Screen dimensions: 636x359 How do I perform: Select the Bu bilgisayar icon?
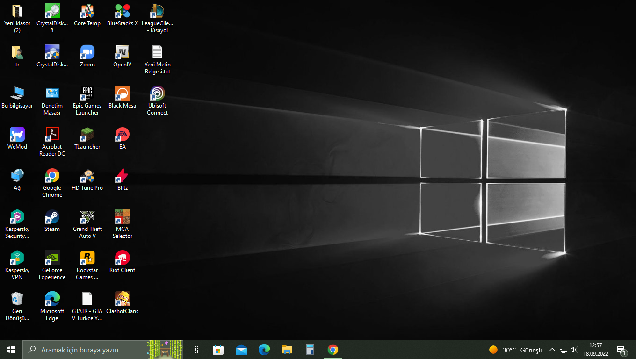point(17,93)
